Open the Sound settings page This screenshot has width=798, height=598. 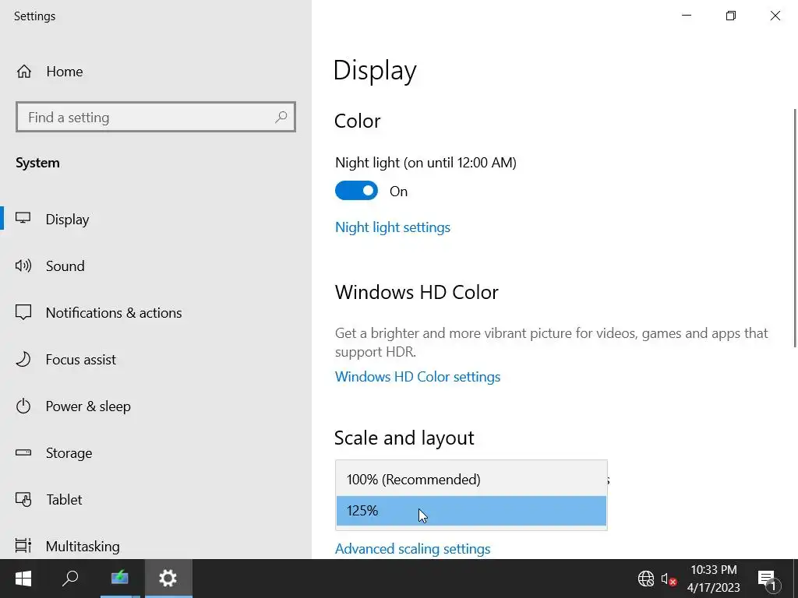point(156,266)
